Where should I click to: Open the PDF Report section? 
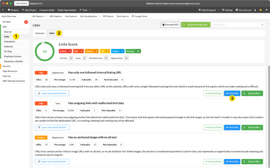[x=108, y=16]
